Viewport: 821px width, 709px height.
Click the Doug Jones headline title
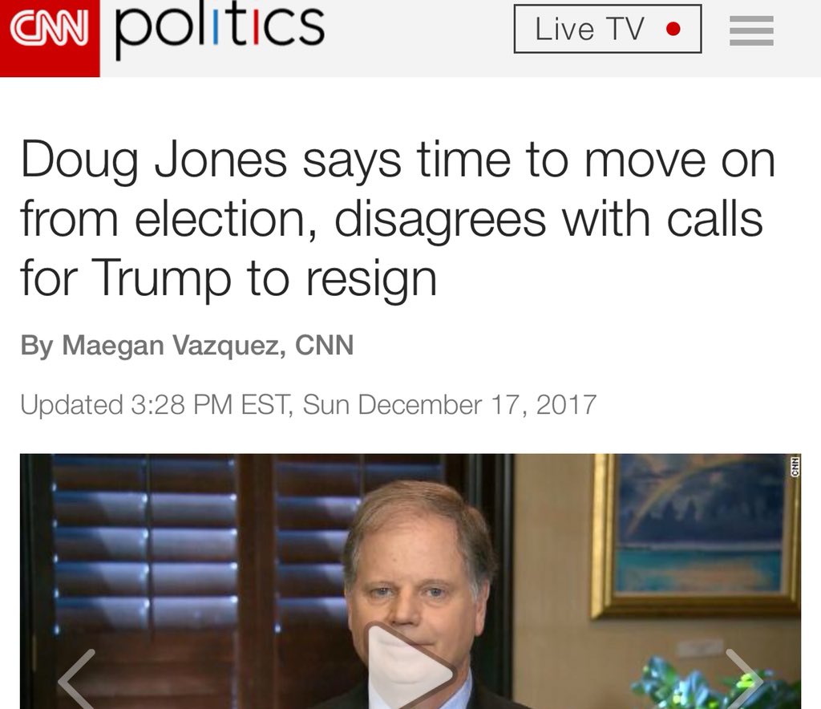(x=398, y=218)
